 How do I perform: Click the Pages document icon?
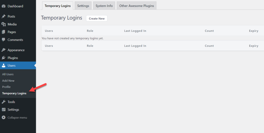[x=4, y=32]
